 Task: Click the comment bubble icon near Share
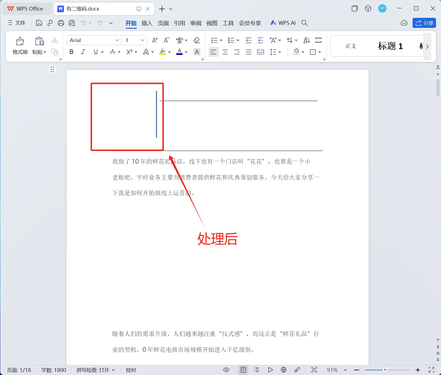click(404, 23)
